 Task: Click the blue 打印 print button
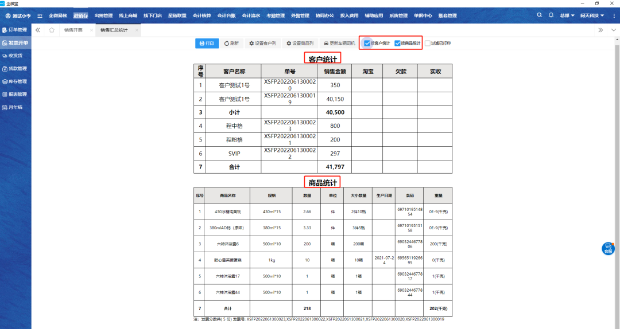click(x=207, y=43)
